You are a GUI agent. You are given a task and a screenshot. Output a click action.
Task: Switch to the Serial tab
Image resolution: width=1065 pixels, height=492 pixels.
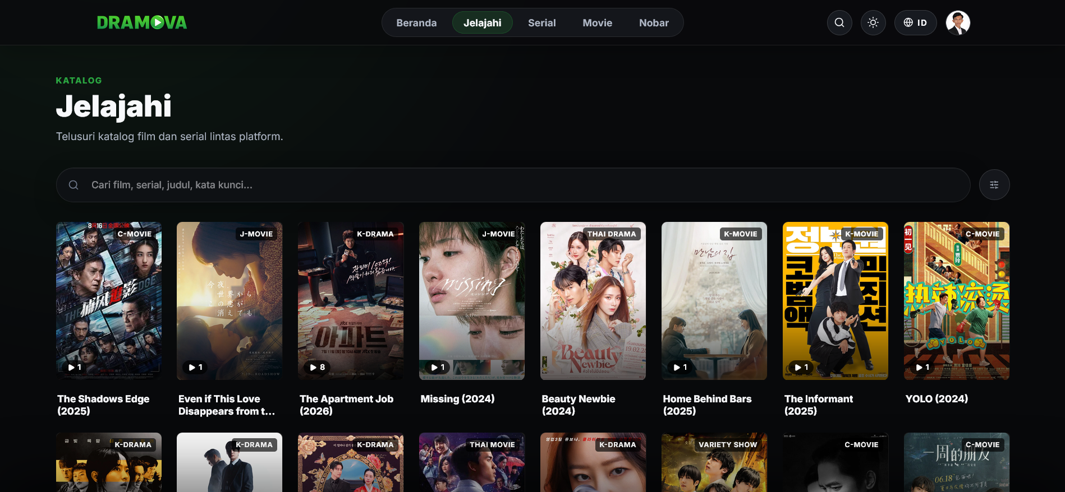click(542, 23)
